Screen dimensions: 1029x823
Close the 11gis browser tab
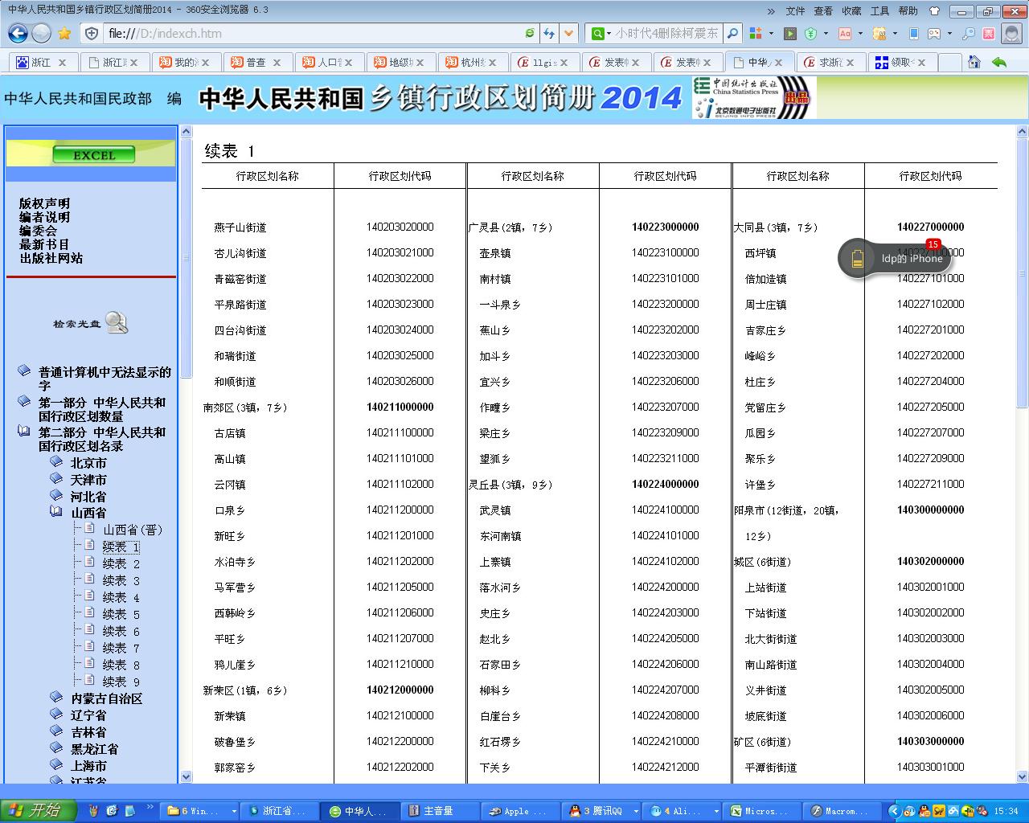(x=564, y=62)
